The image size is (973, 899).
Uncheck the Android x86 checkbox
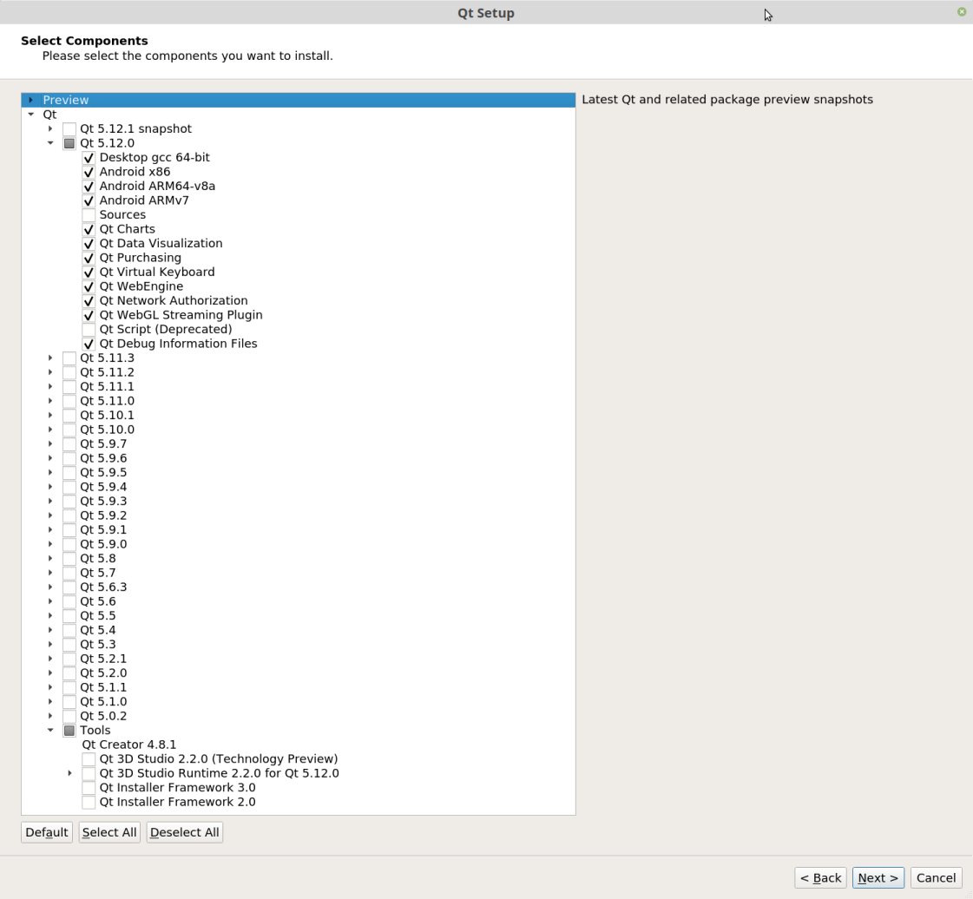[x=89, y=172]
